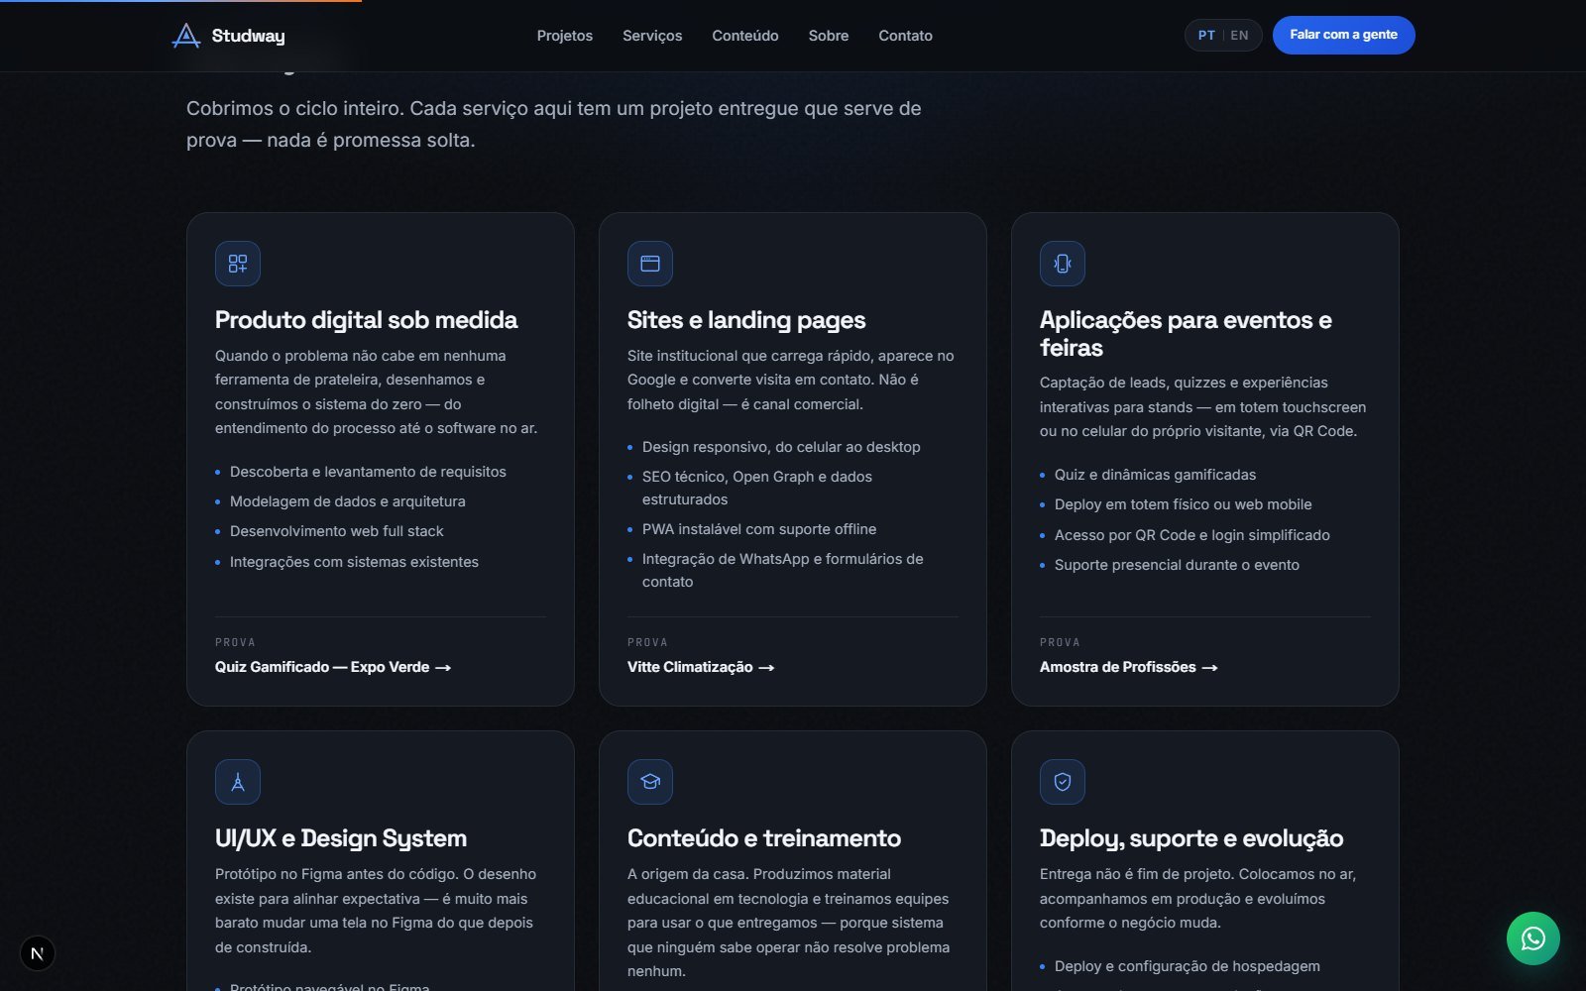The width and height of the screenshot is (1586, 991).
Task: Click 'SEO técnico, Open Graph' list item
Action: coord(757,488)
